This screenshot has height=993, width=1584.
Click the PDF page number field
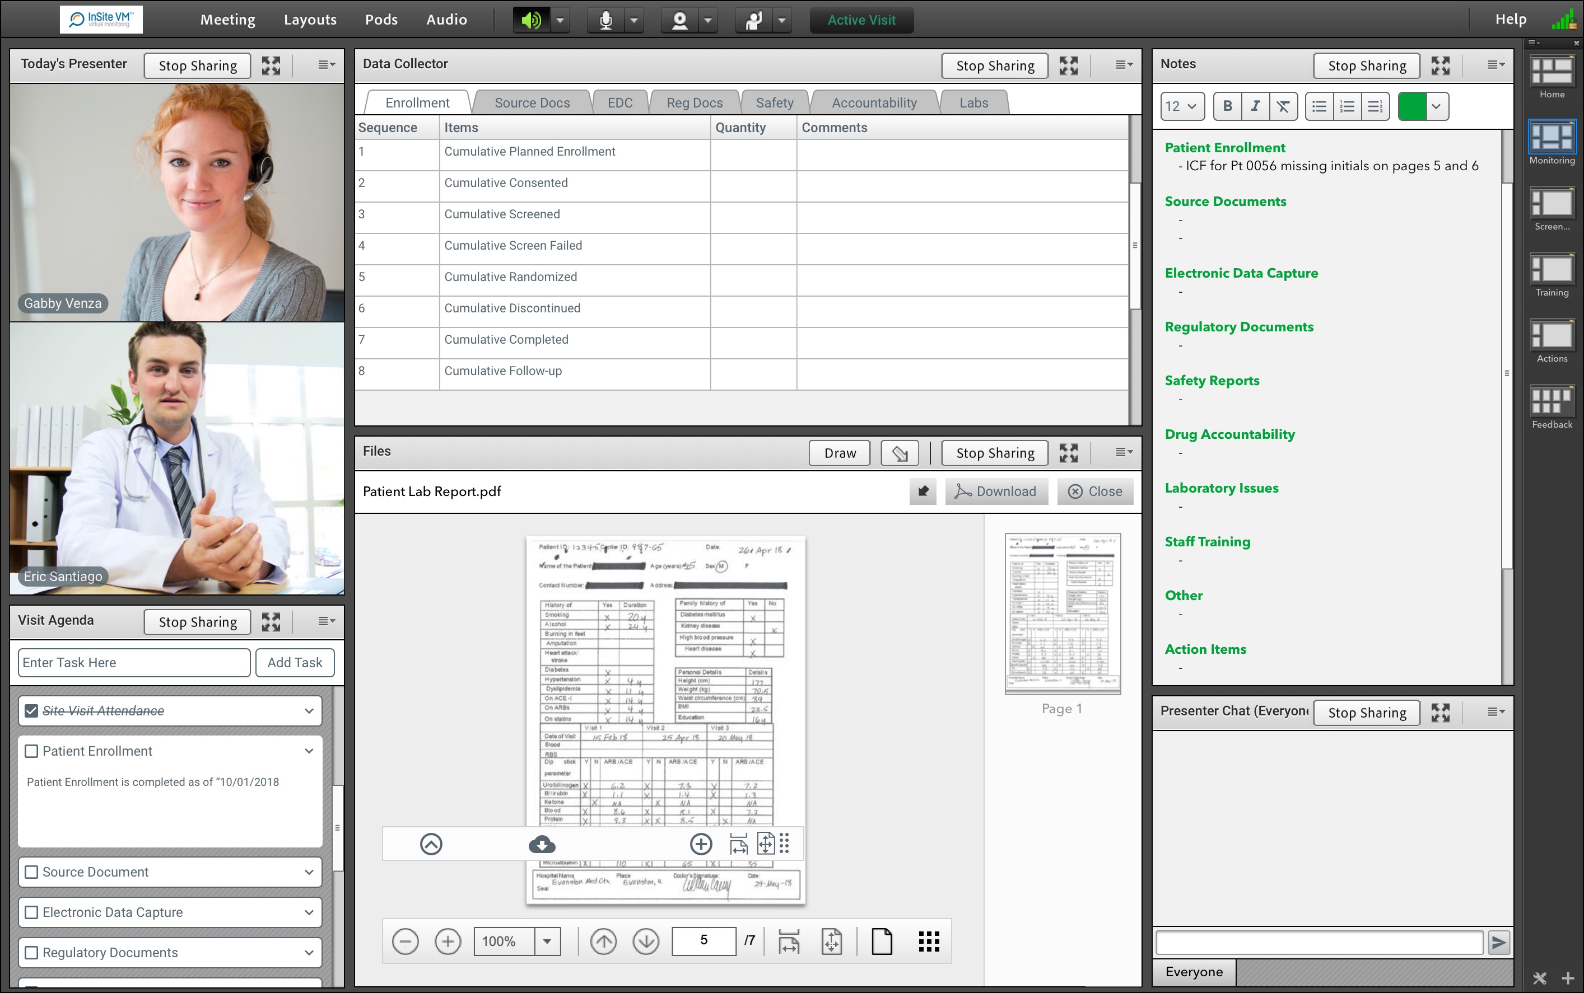pos(703,940)
